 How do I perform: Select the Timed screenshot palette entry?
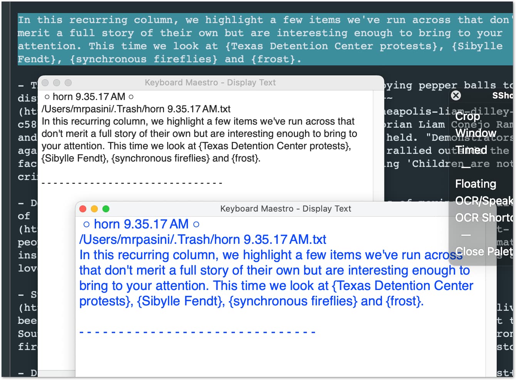click(471, 150)
